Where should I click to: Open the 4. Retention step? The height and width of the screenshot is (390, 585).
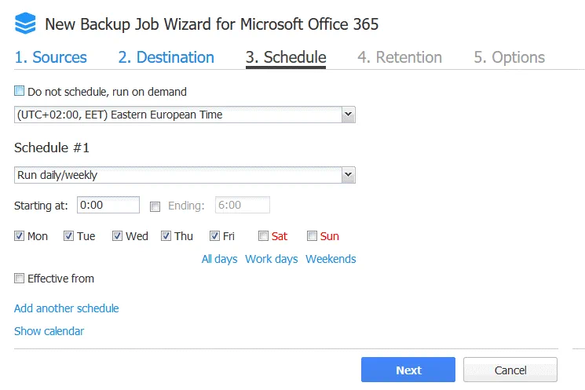point(400,57)
